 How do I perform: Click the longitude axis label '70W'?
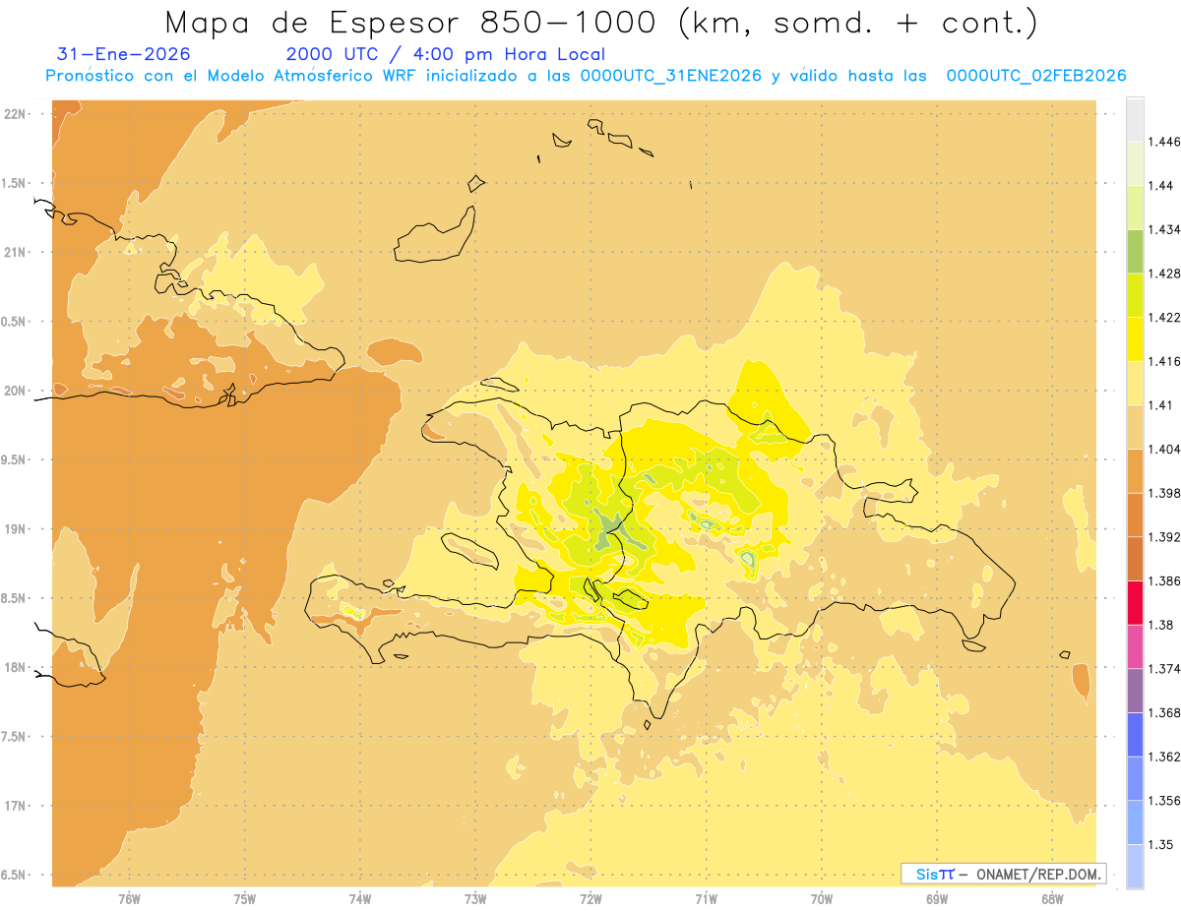tap(822, 899)
